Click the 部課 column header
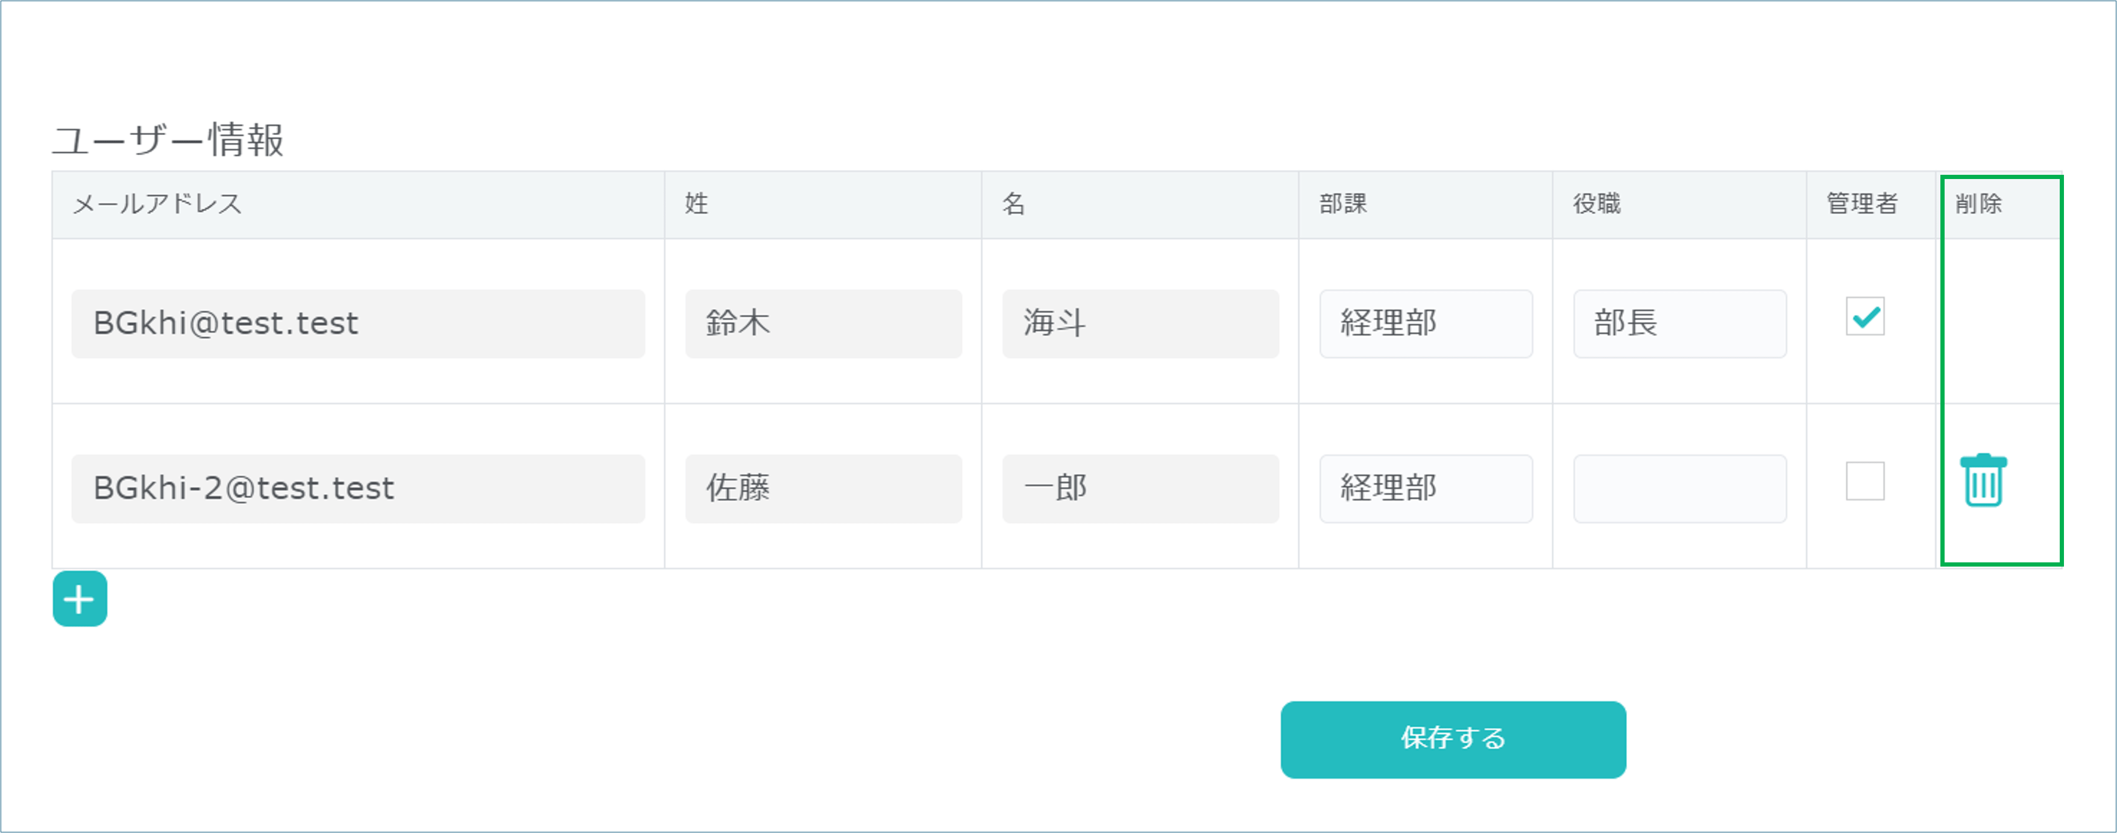 point(1343,204)
